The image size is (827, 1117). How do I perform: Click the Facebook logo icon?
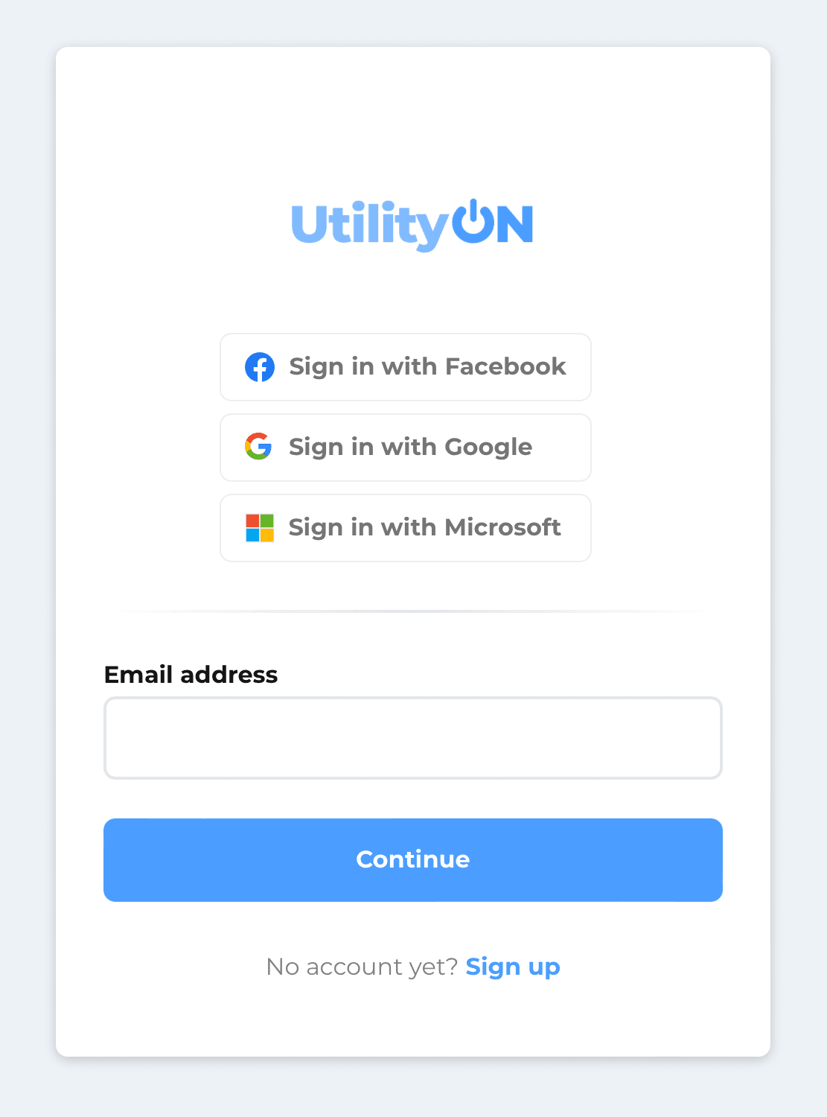[260, 367]
